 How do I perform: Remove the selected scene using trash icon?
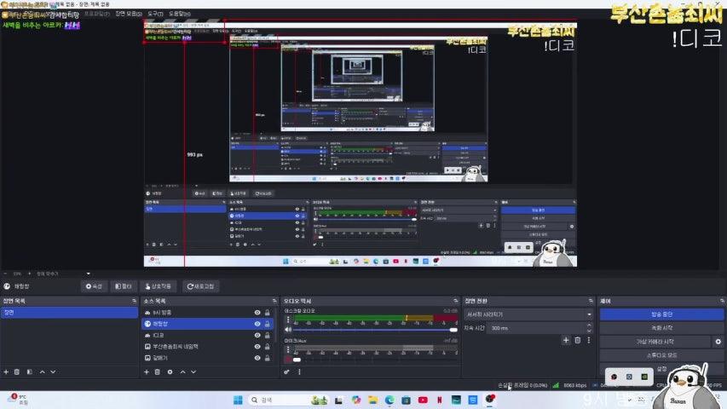click(18, 372)
